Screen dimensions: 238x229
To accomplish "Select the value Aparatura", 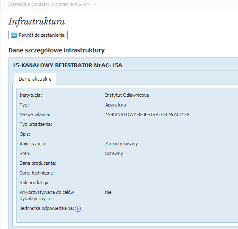I will click(x=116, y=105).
